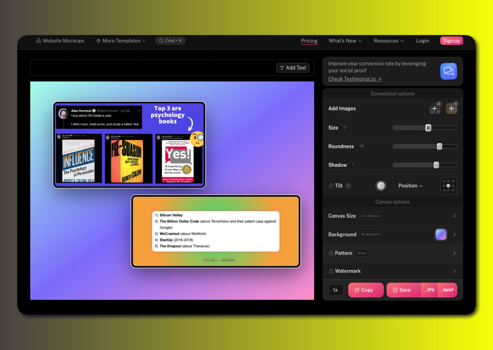Expand the More Templates menu
The image size is (493, 350).
point(120,41)
